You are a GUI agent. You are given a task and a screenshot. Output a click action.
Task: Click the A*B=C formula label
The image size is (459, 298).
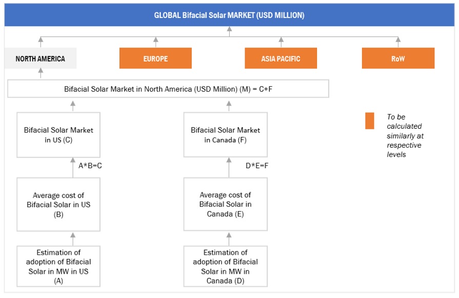coord(91,166)
